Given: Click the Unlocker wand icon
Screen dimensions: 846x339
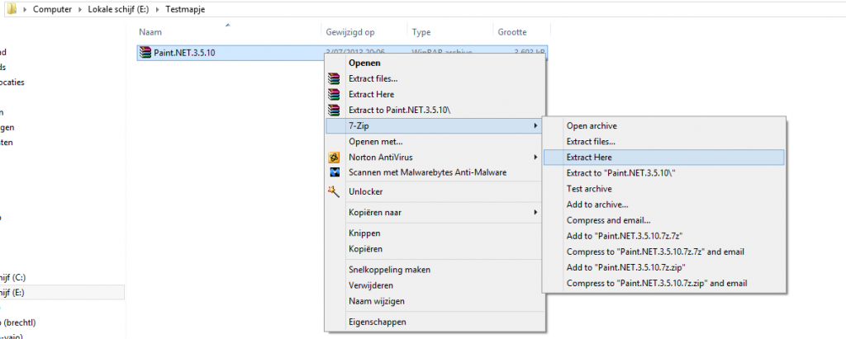Looking at the screenshot, I should click(334, 191).
